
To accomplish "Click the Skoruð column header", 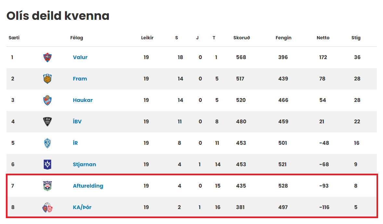I will (242, 38).
